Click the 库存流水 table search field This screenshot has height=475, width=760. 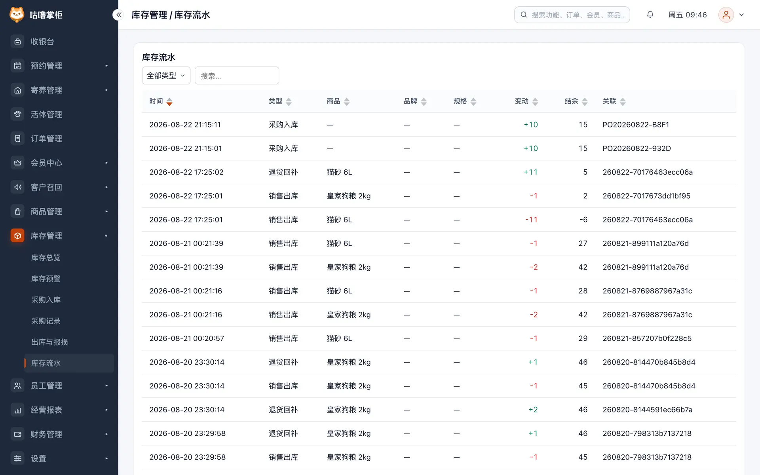237,76
